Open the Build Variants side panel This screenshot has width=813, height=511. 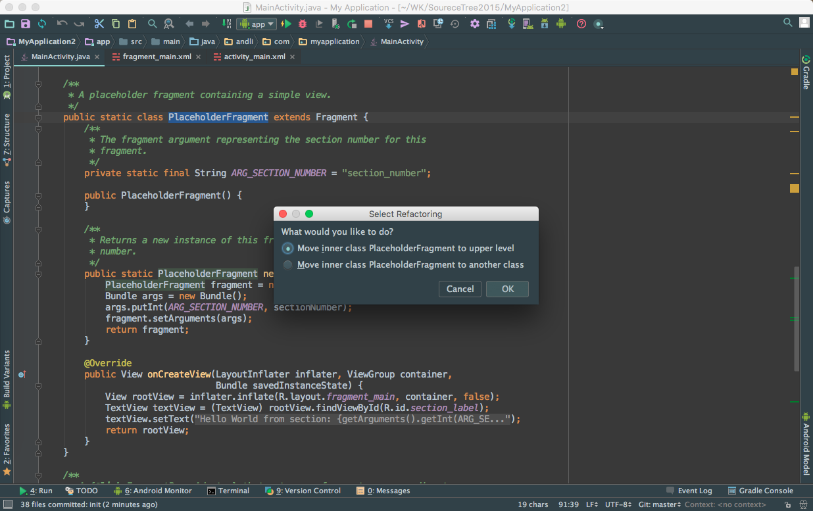(x=7, y=379)
